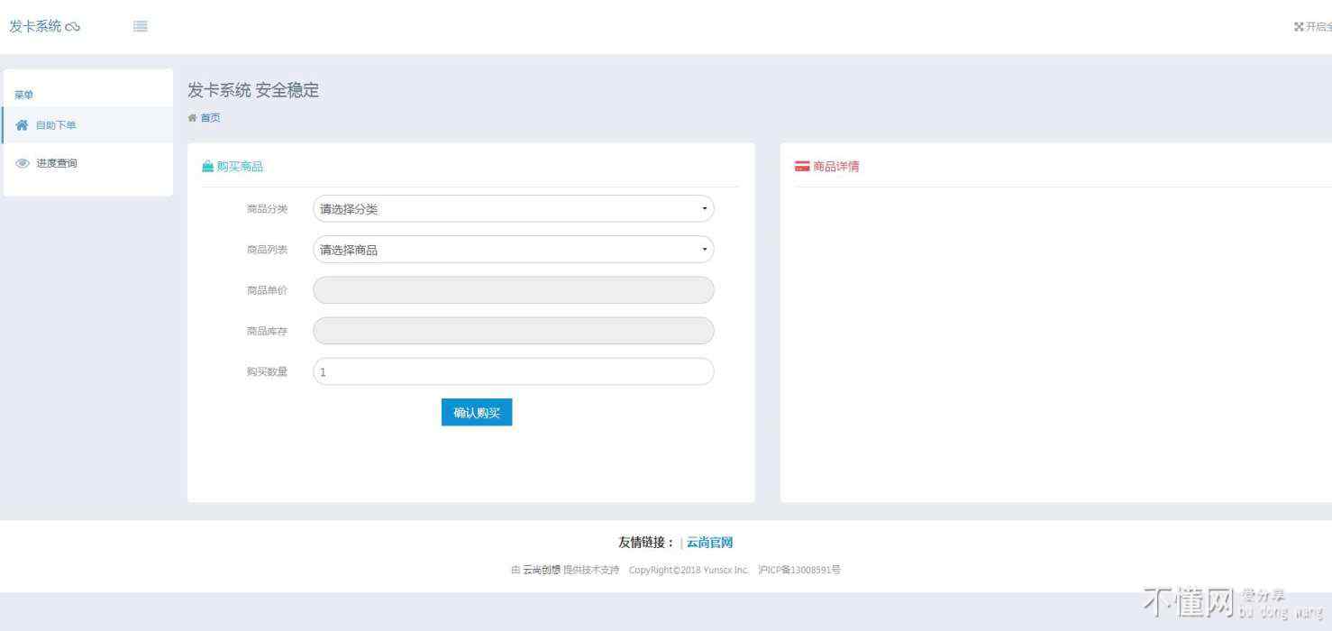Click the red card icon beside 商品详情
Viewport: 1332px width, 631px height.
[x=801, y=167]
